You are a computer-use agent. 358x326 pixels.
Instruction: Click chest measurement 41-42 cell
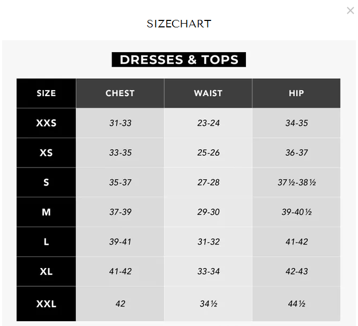click(x=120, y=271)
